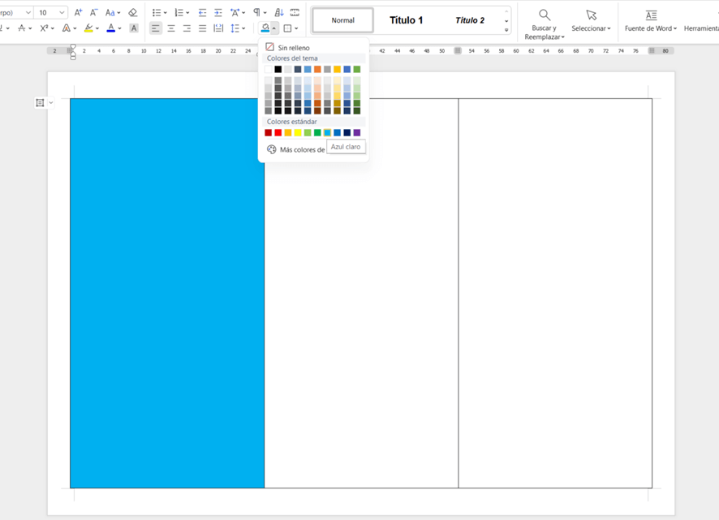
Task: Click the decrease indent icon
Action: (x=202, y=12)
